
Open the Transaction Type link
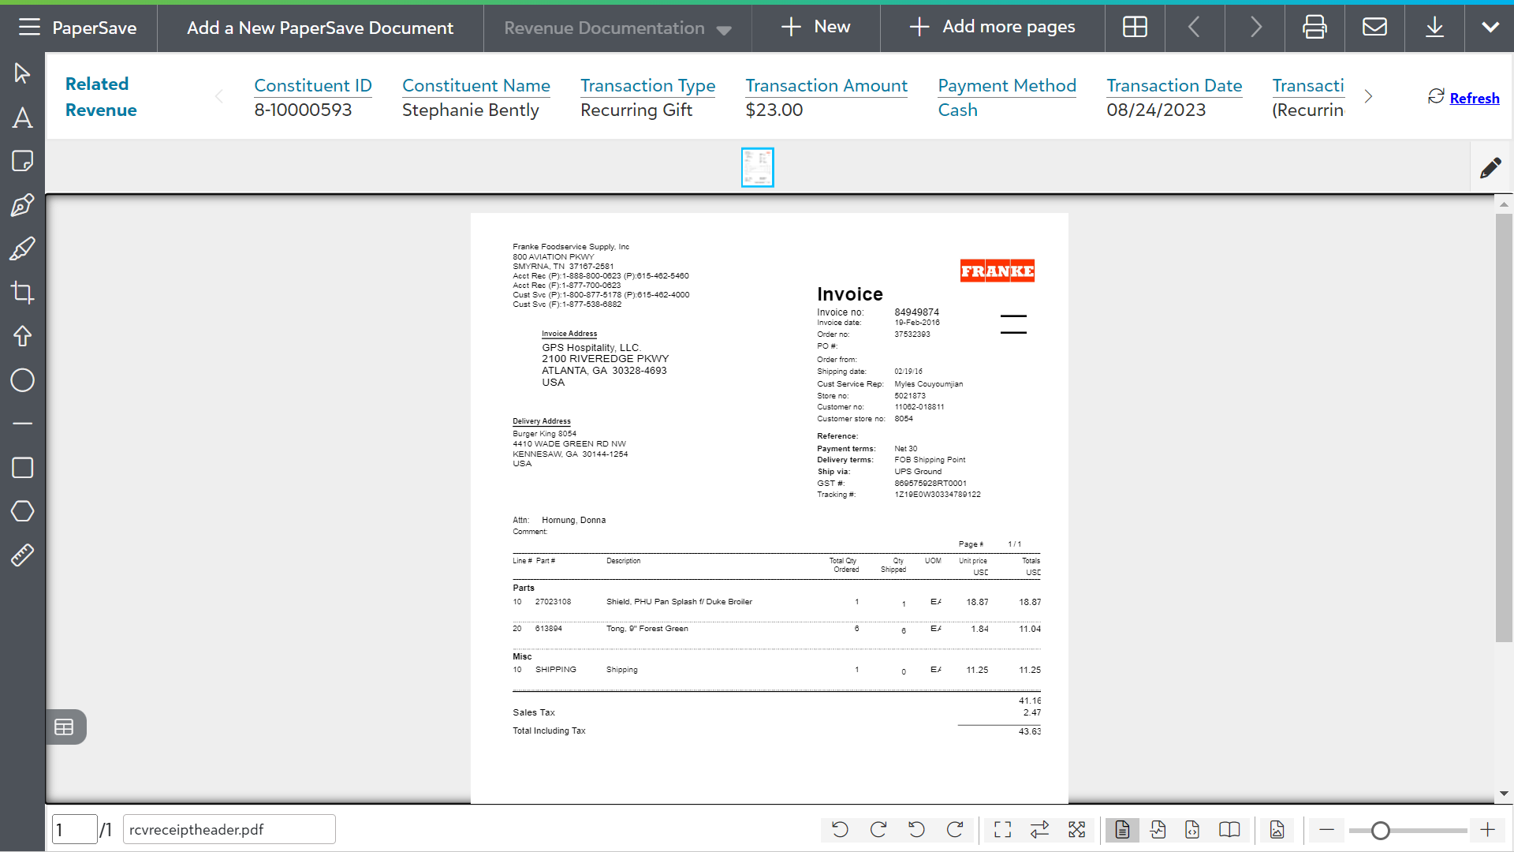pos(648,85)
